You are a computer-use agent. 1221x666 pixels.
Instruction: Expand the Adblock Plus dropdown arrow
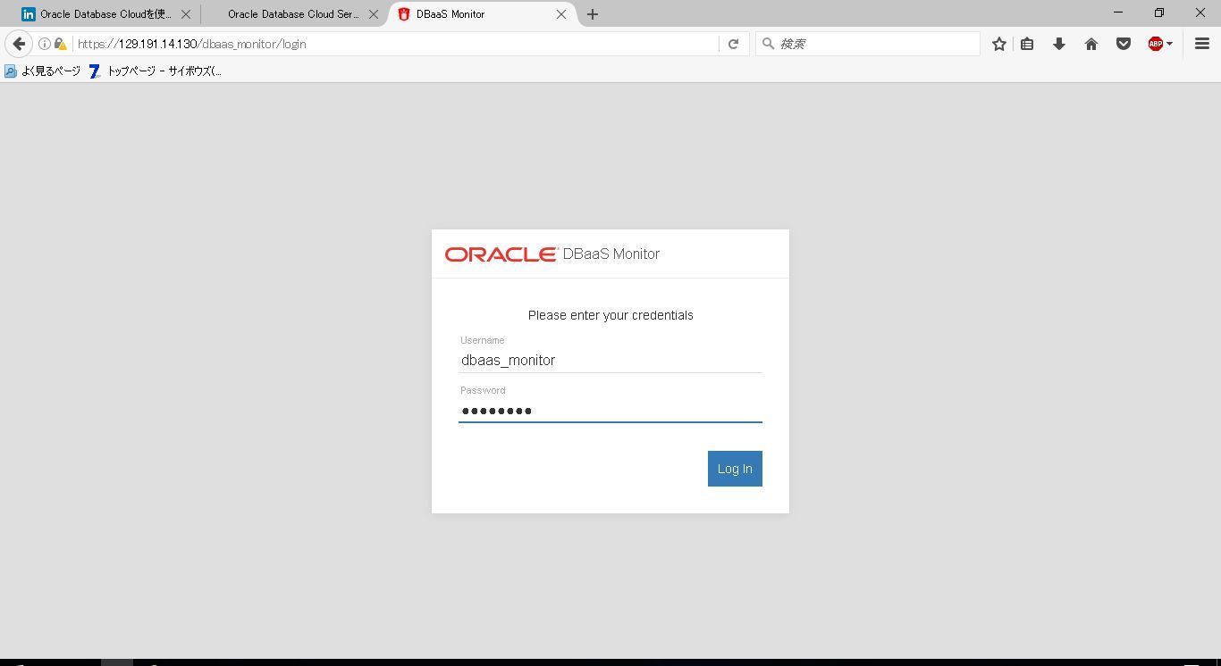(x=1169, y=44)
